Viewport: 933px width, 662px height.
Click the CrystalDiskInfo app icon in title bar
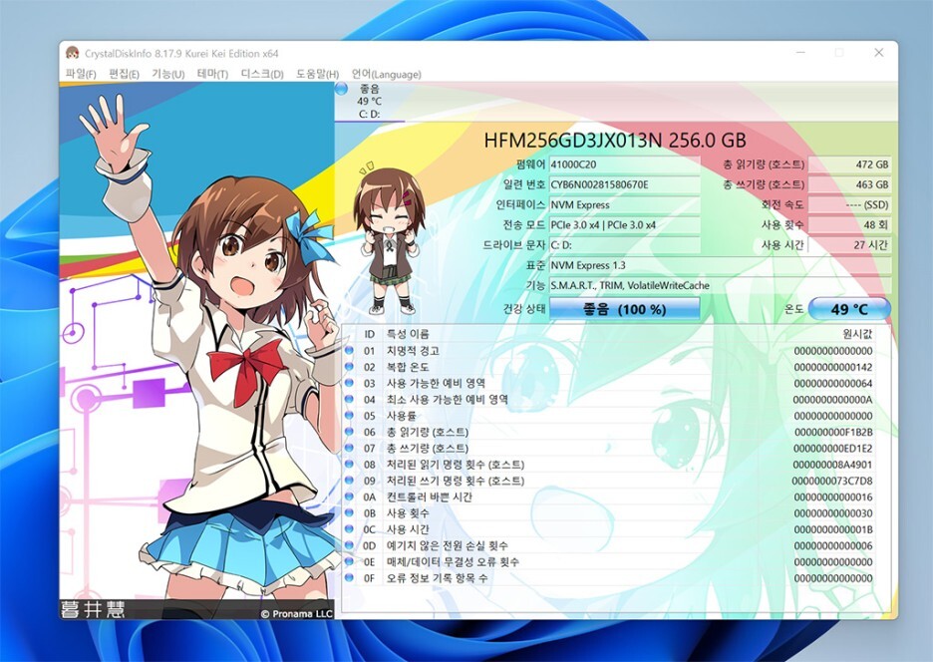[73, 53]
